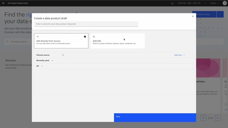The height and width of the screenshot is (128, 228).
Task: Click the new data product button behind dialog
Action: 206,14
